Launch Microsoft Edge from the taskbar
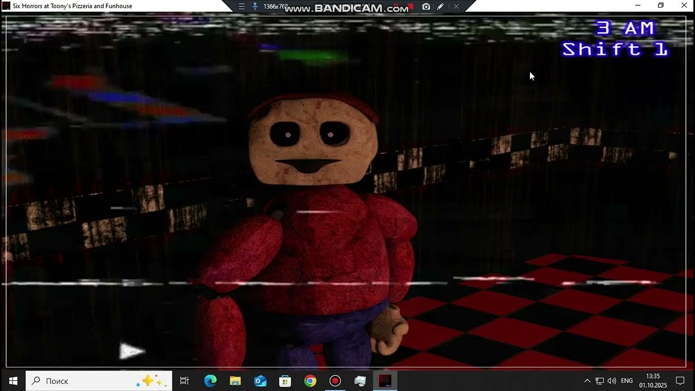The image size is (695, 391). pos(210,381)
